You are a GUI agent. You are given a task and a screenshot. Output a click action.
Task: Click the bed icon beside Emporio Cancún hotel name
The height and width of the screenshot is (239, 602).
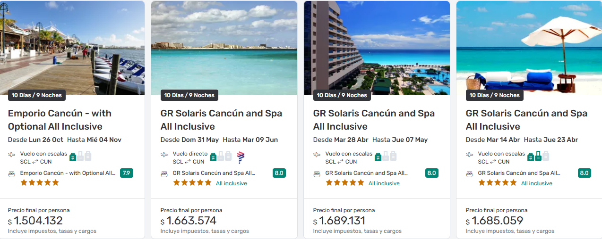[x=12, y=173]
